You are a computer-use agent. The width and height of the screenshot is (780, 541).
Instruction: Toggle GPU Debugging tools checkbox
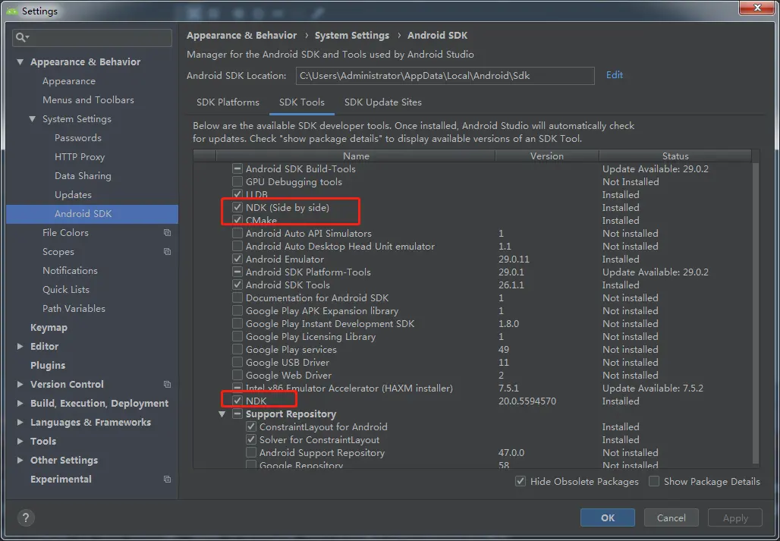(237, 181)
